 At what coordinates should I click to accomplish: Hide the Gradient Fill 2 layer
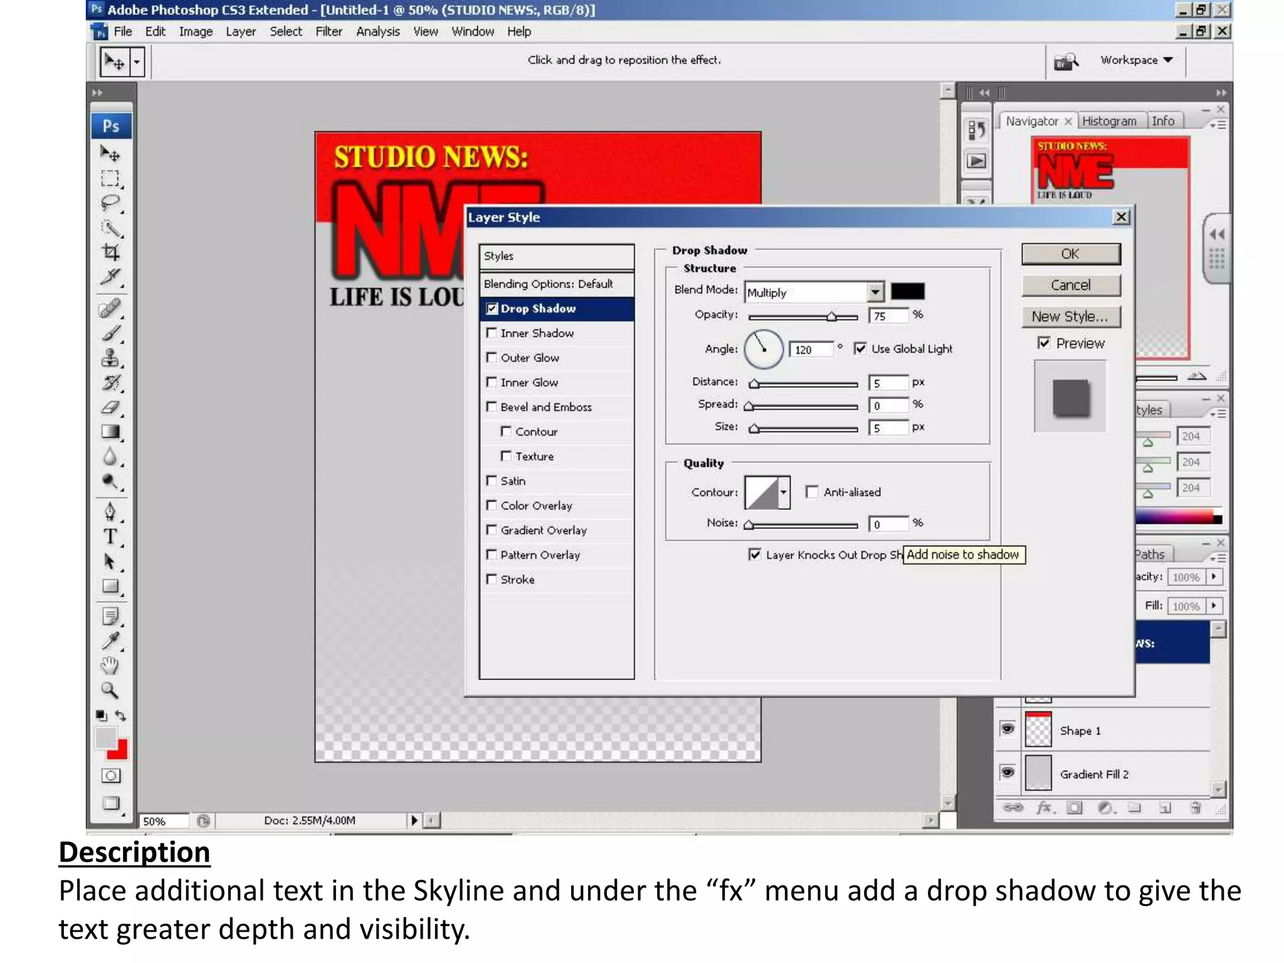point(1008,772)
